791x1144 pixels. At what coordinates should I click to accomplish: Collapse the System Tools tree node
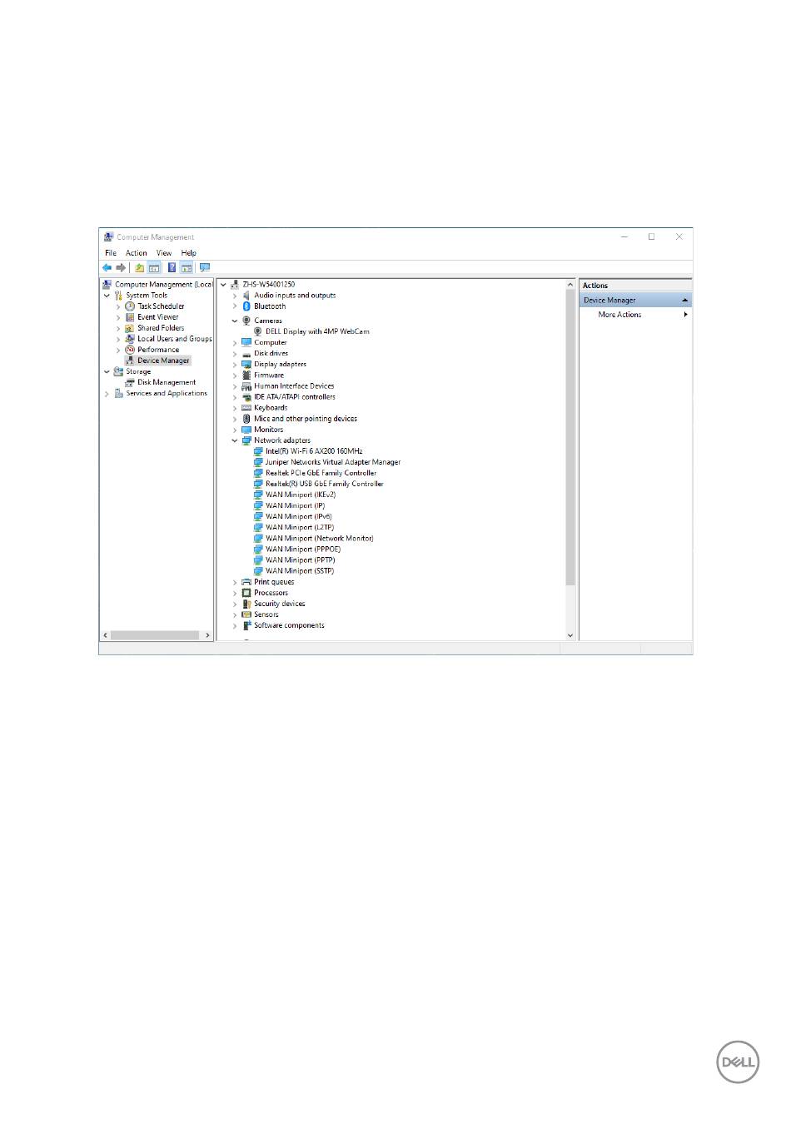tap(107, 296)
